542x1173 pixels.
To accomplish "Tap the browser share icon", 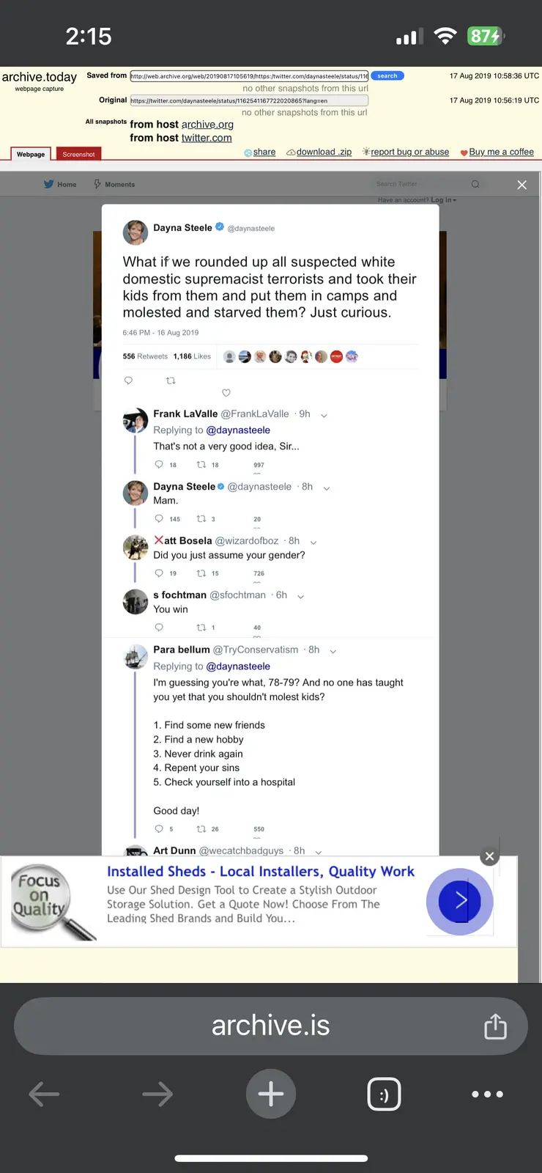I will point(495,1026).
